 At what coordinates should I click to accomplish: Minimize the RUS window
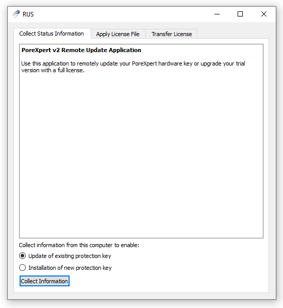pos(217,14)
